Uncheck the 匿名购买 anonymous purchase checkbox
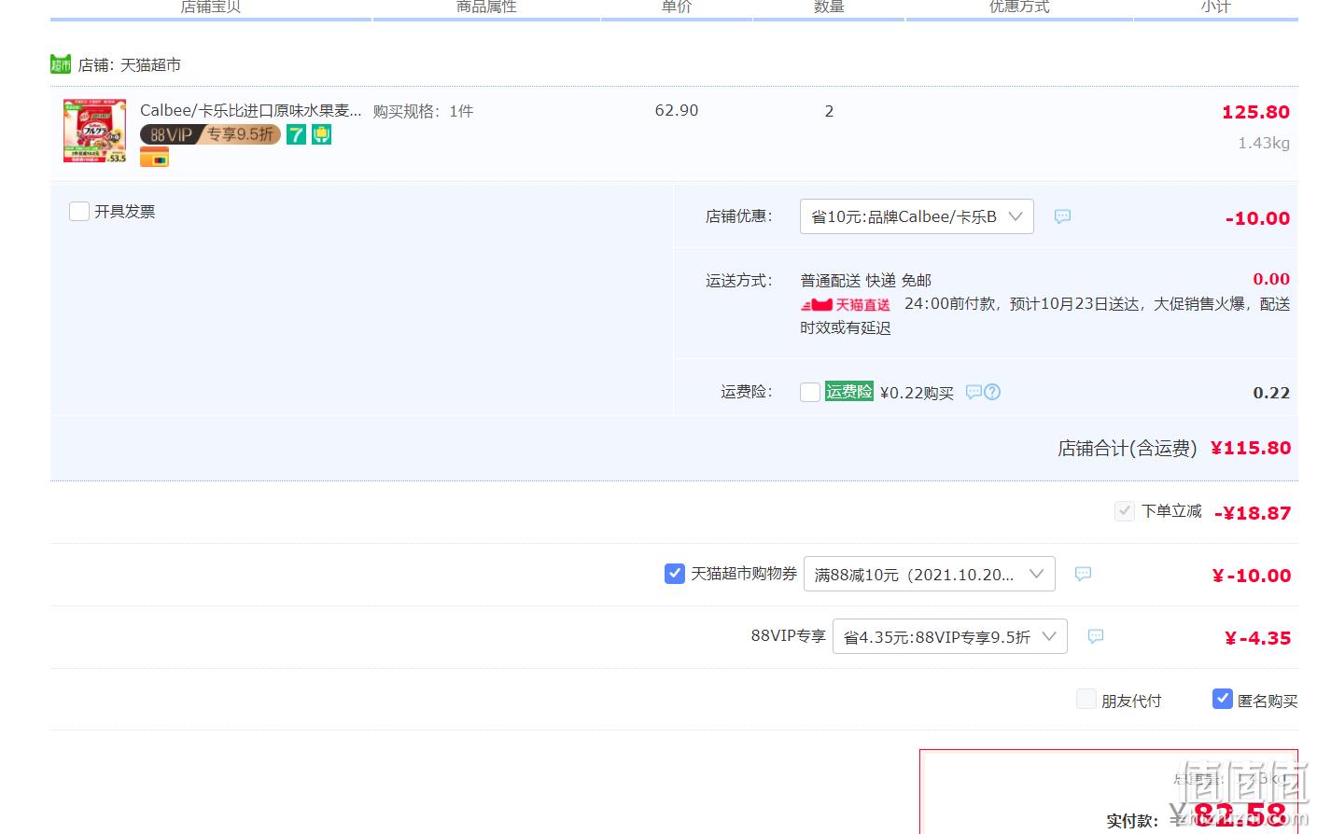Viewport: 1317px width, 834px height. [x=1223, y=699]
